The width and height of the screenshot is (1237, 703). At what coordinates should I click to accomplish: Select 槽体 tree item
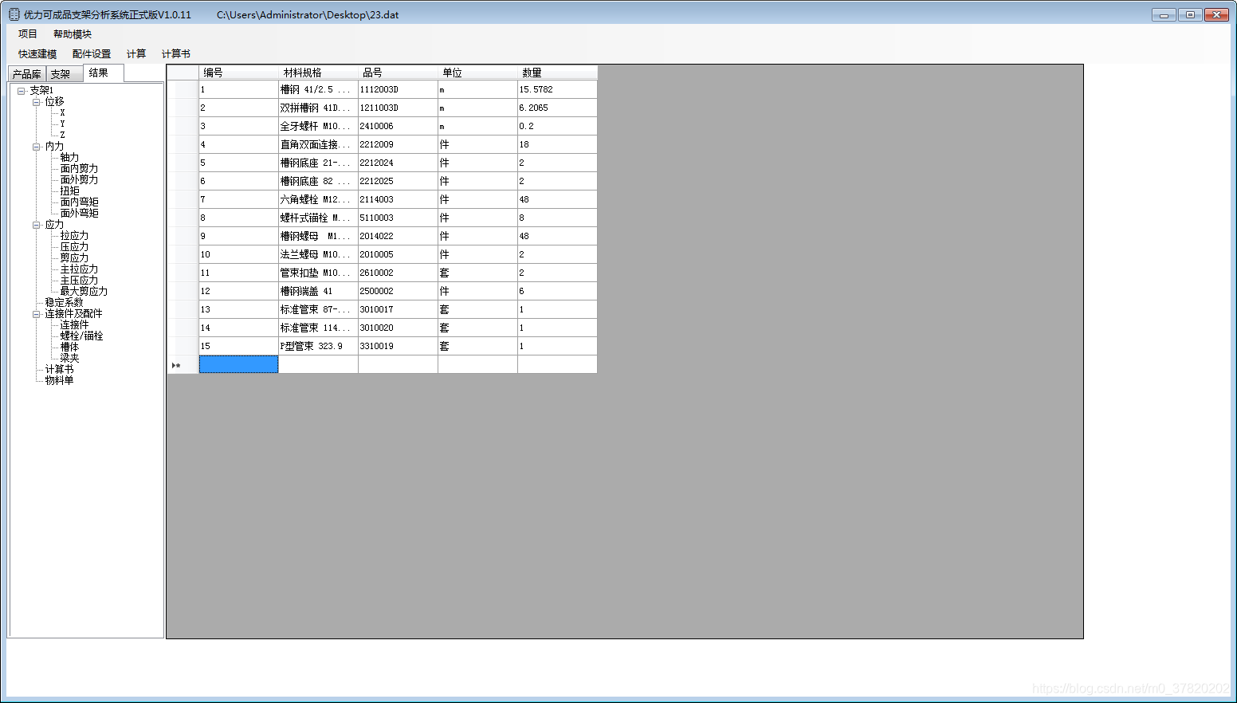(69, 348)
